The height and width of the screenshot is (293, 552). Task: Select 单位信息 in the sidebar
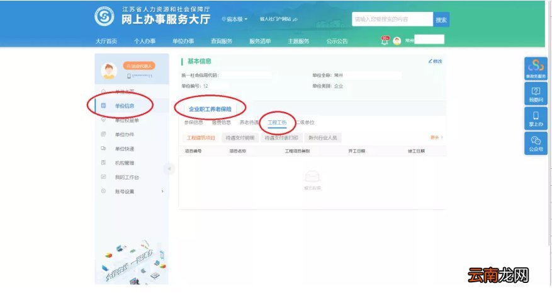125,106
